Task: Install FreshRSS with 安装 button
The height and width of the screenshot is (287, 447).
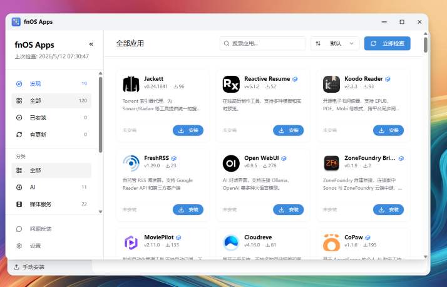Action: [x=188, y=210]
